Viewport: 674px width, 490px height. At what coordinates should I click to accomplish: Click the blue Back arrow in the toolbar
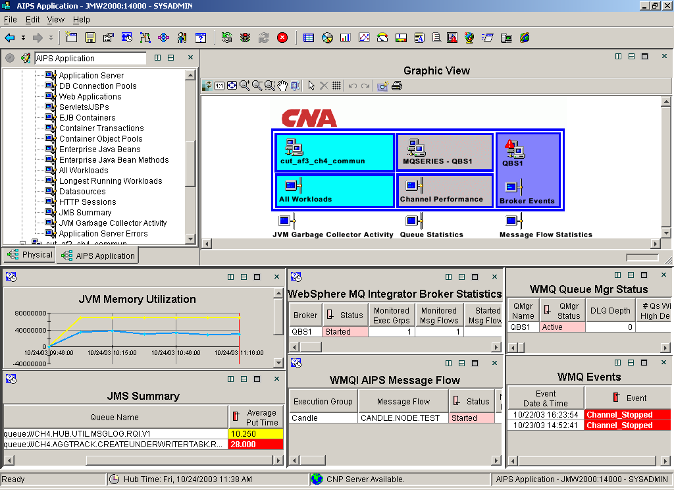tap(9, 38)
